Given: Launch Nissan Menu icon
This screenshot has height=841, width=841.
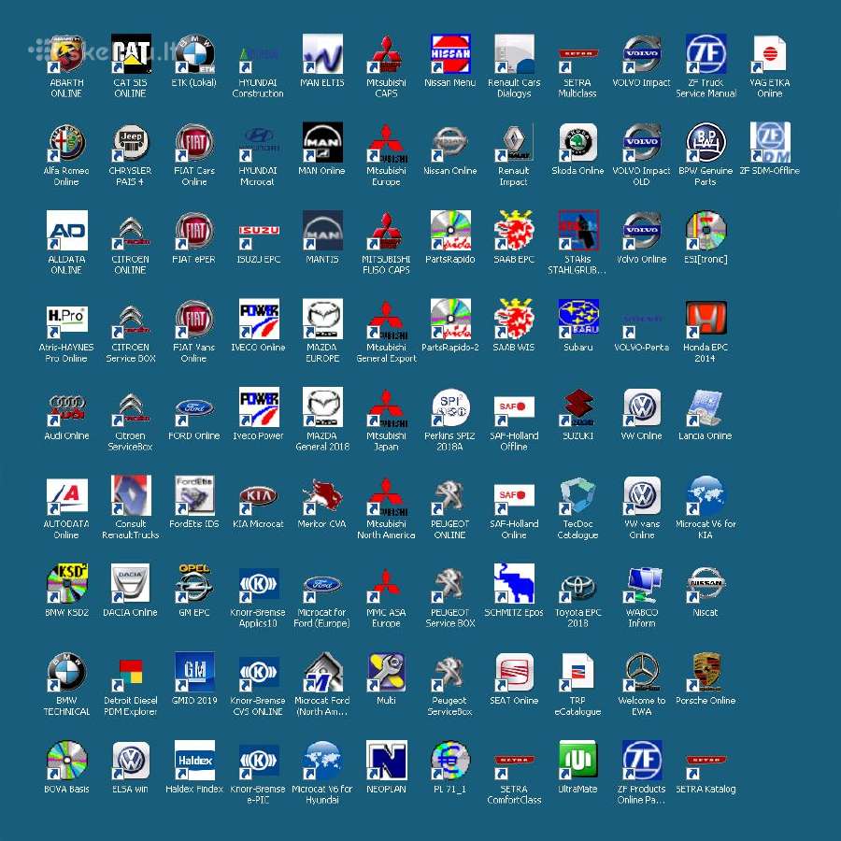Looking at the screenshot, I should click(x=450, y=53).
